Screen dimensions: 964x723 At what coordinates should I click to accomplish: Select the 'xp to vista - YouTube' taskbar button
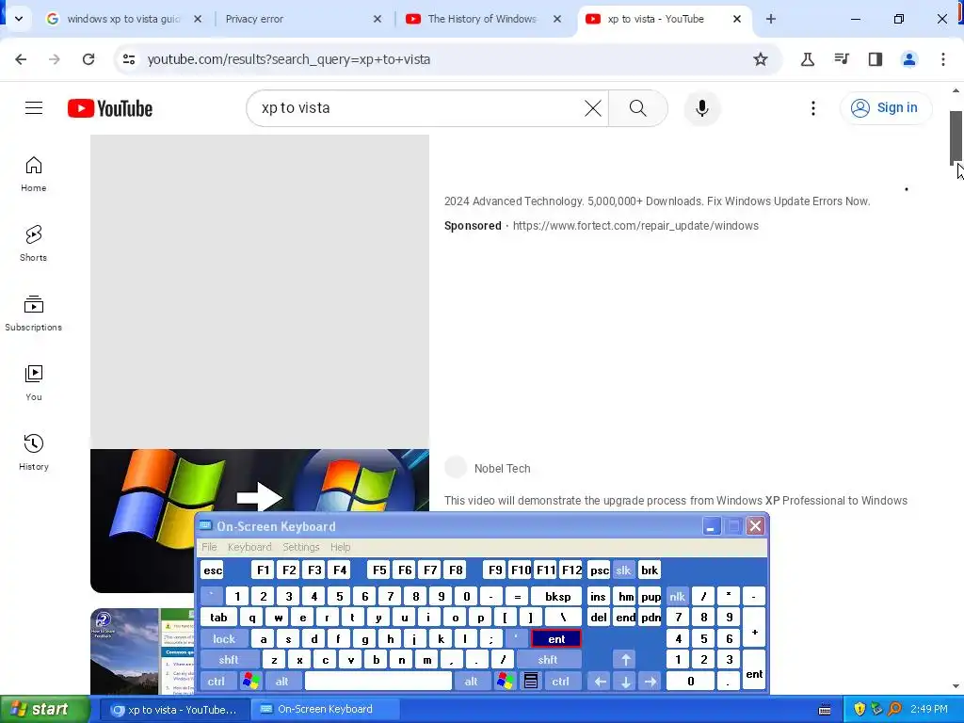174,710
